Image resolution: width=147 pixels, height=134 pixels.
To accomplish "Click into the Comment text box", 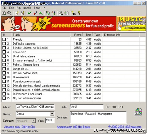I will [98, 117].
